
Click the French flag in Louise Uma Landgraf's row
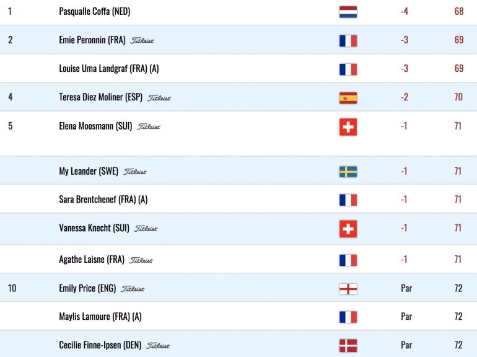tap(348, 69)
